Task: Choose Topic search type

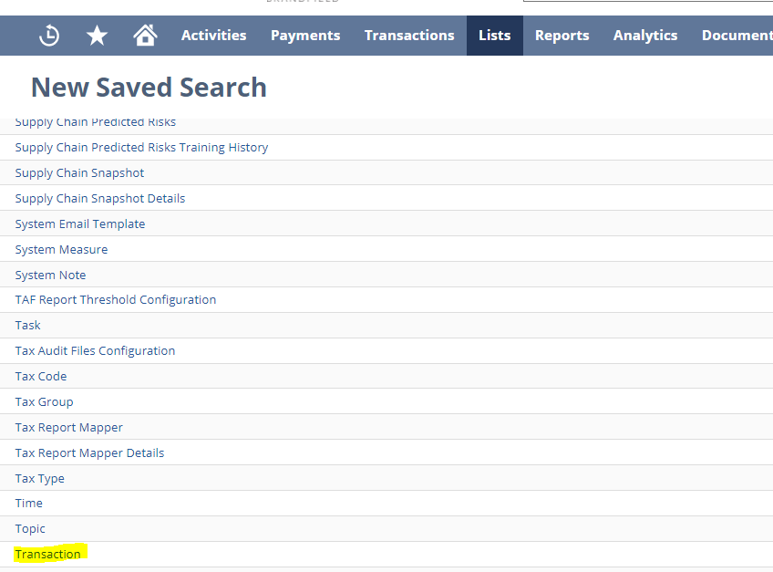Action: click(29, 528)
